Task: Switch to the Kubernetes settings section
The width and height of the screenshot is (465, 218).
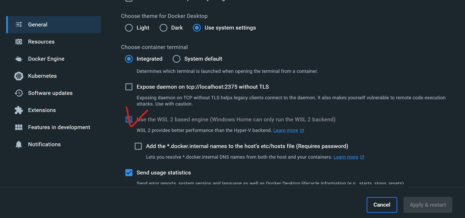Action: pyautogui.click(x=42, y=76)
